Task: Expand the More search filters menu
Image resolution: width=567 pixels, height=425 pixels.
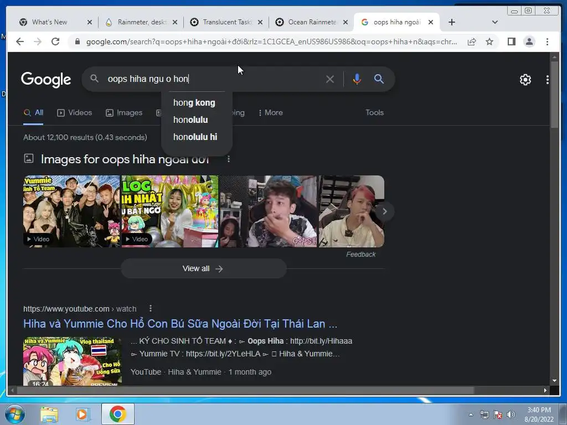Action: coord(271,112)
